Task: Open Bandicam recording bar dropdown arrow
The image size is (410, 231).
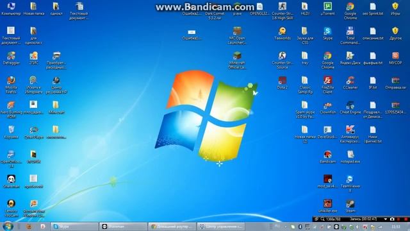Action: 386,219
